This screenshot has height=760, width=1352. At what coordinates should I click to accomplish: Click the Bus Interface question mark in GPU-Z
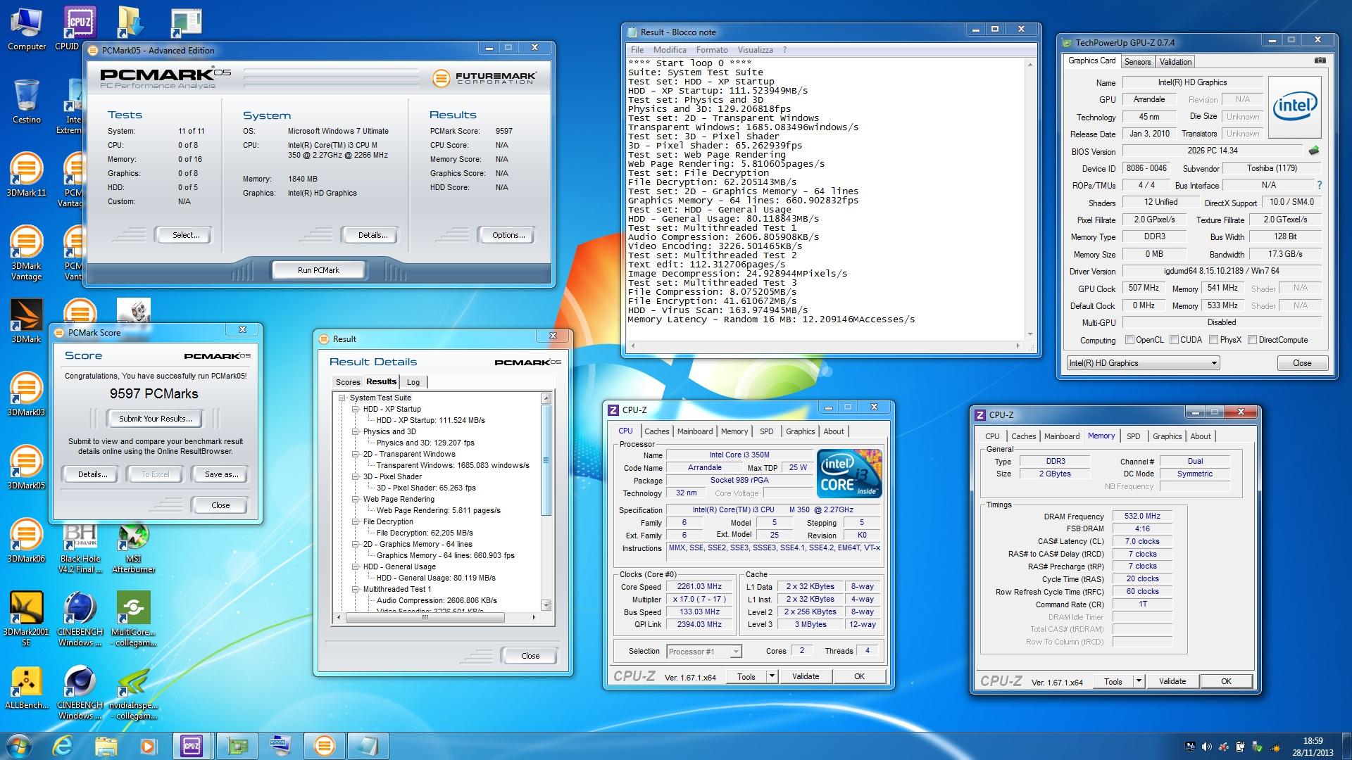(x=1319, y=185)
